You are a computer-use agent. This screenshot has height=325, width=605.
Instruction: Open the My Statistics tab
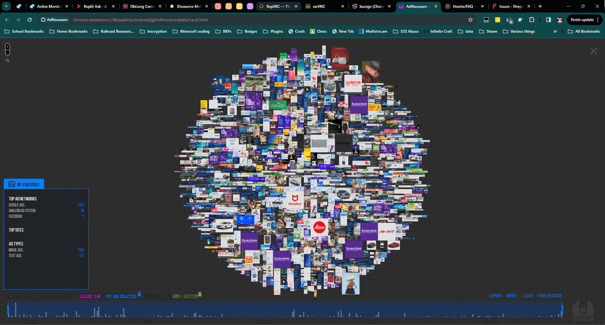[24, 184]
